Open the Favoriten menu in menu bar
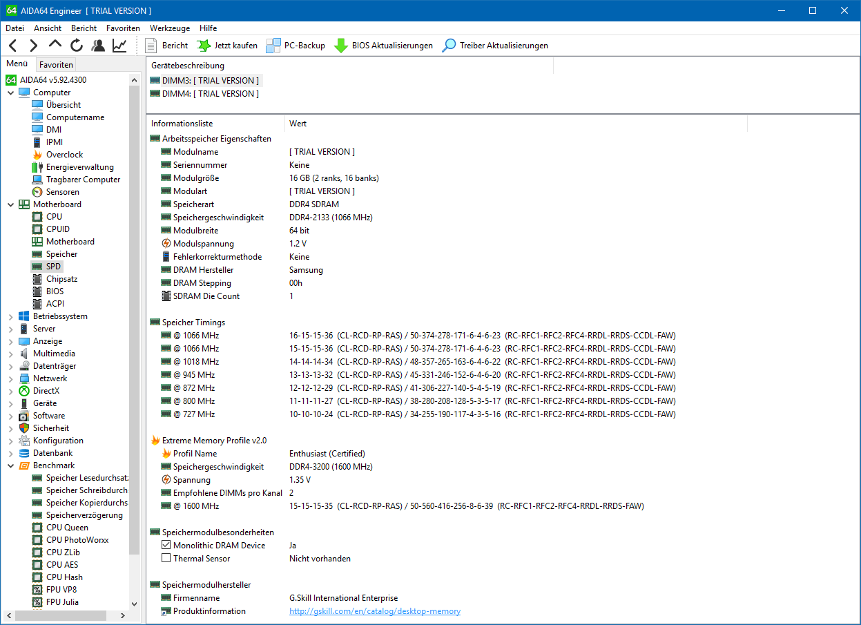Image resolution: width=861 pixels, height=625 pixels. tap(123, 28)
